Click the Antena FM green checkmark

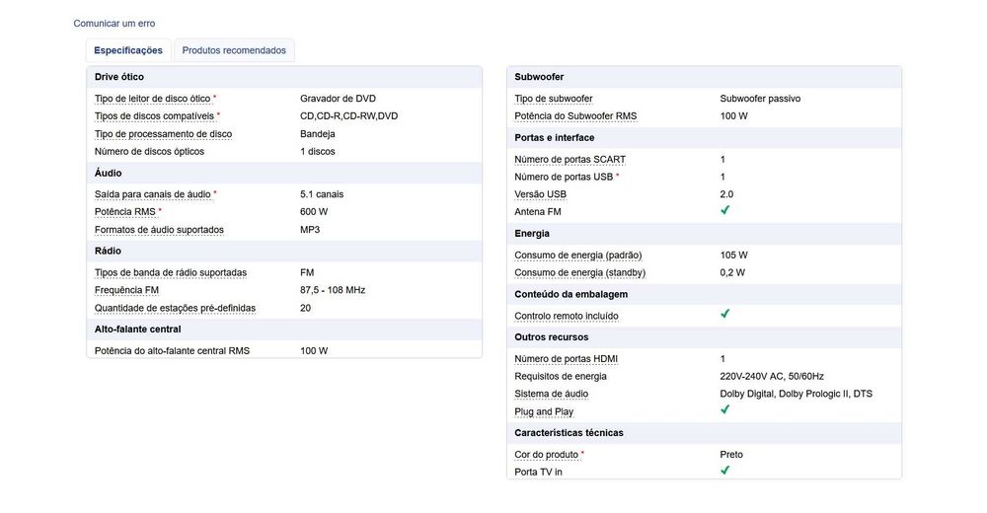[724, 211]
